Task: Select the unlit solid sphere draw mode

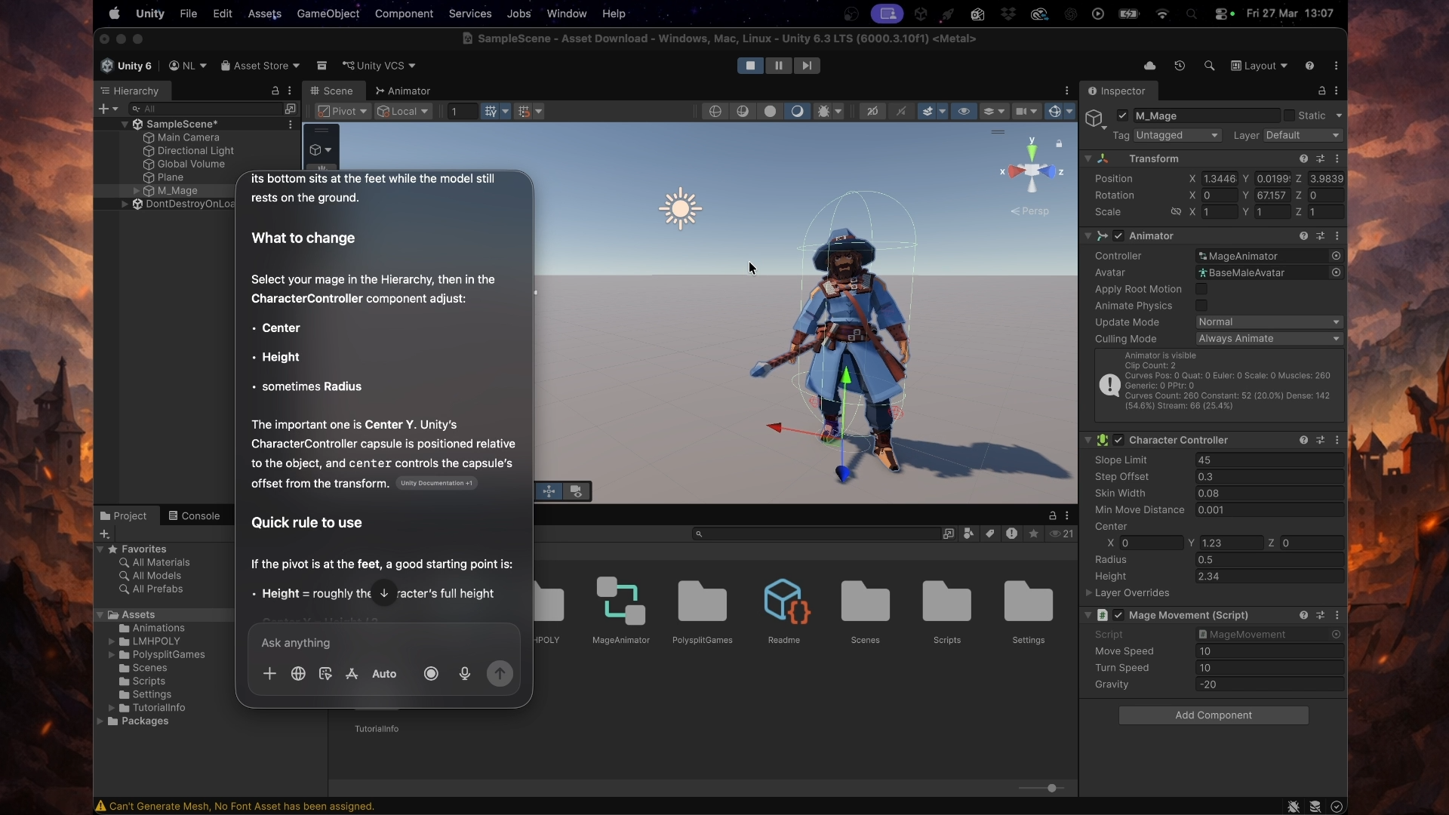Action: [770, 111]
